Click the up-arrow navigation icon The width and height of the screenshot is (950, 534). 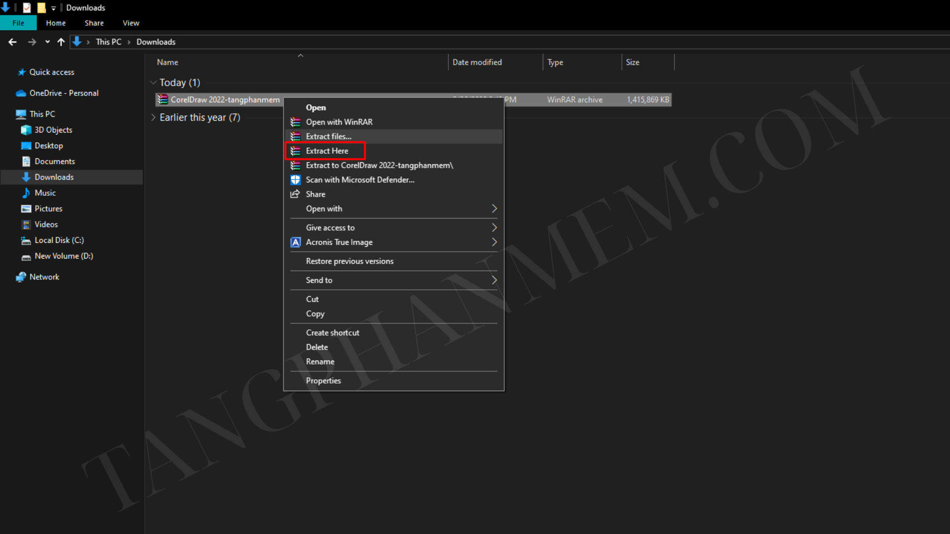61,42
